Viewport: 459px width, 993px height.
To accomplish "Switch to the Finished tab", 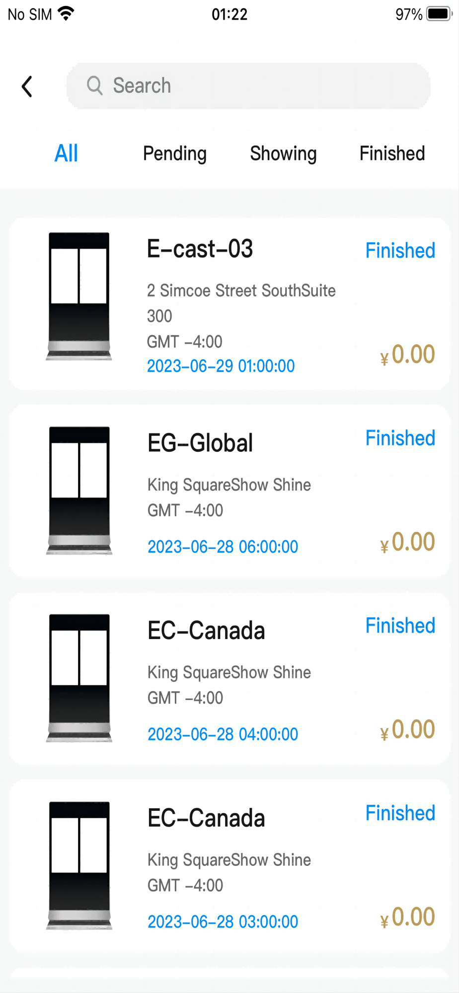I will tap(392, 153).
